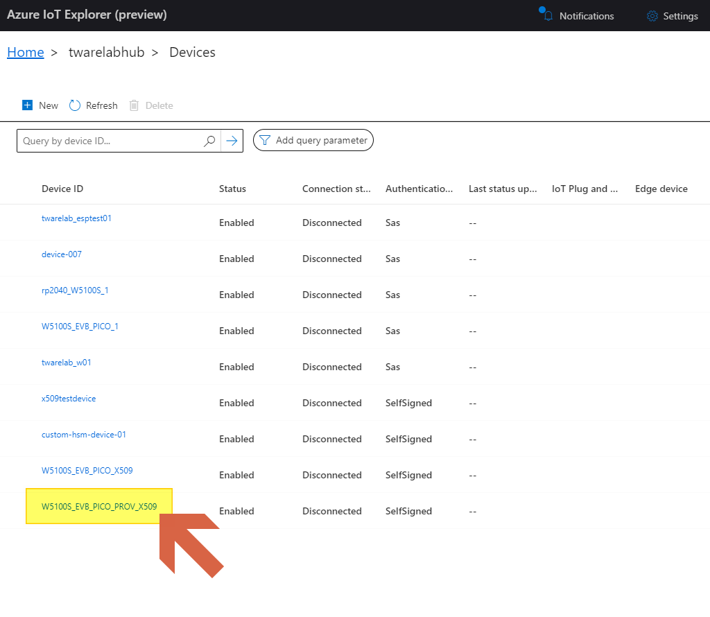
Task: Click Notifications label in header
Action: point(587,17)
